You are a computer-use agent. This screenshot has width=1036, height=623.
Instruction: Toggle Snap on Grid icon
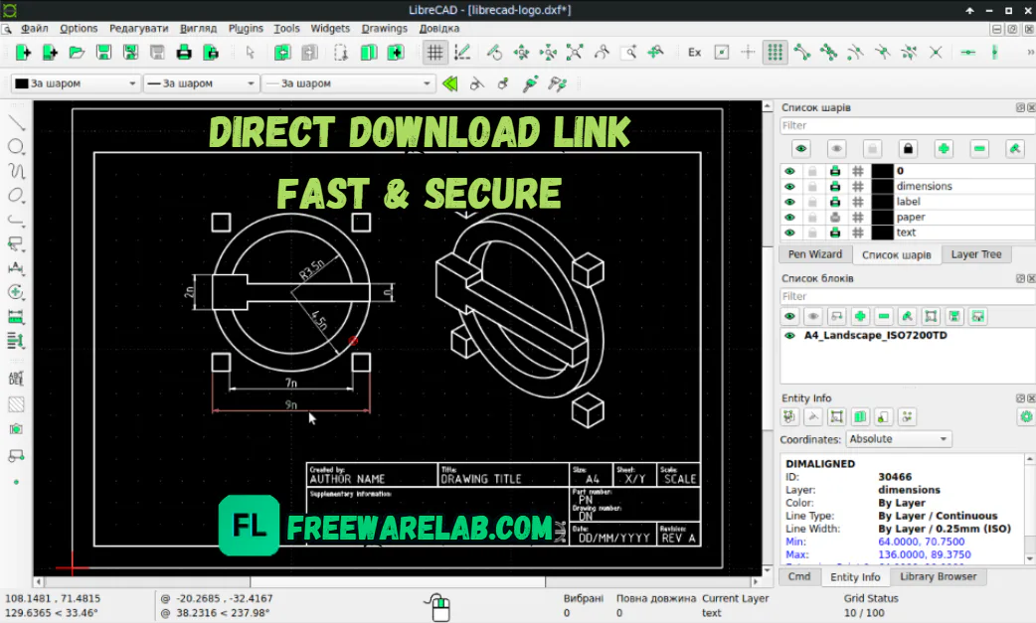point(776,52)
